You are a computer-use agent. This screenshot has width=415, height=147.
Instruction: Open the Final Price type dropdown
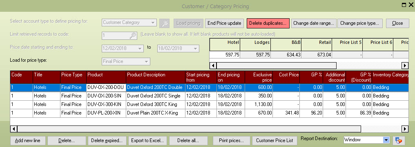tap(146, 62)
